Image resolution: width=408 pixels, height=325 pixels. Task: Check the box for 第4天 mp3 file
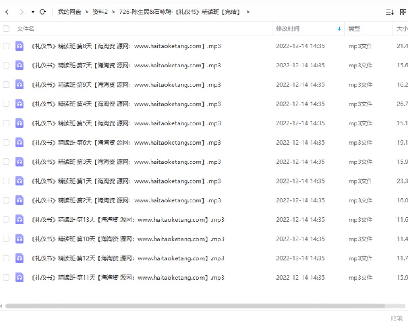(x=6, y=104)
